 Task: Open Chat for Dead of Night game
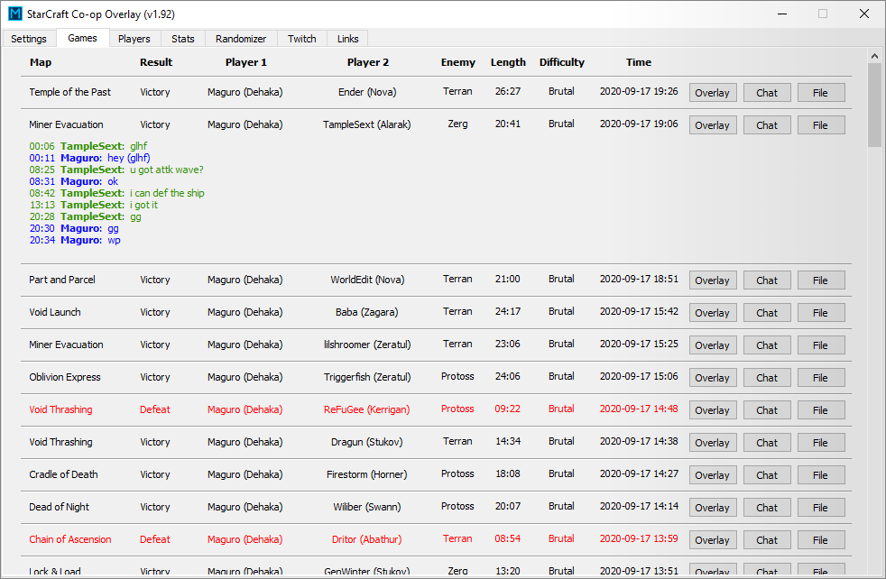[767, 507]
